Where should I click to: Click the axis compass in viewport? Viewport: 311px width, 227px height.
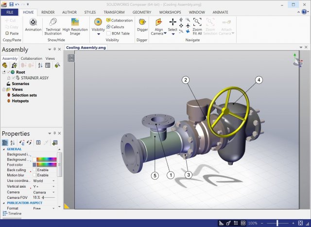[x=297, y=60]
